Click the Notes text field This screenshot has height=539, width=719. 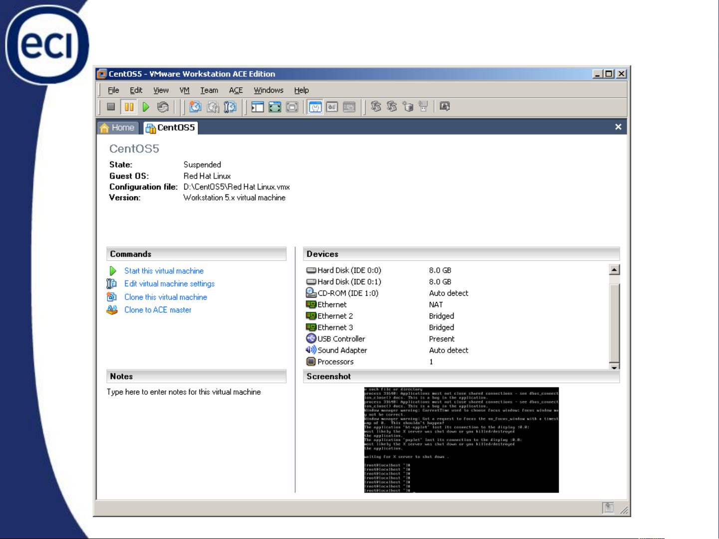click(197, 439)
